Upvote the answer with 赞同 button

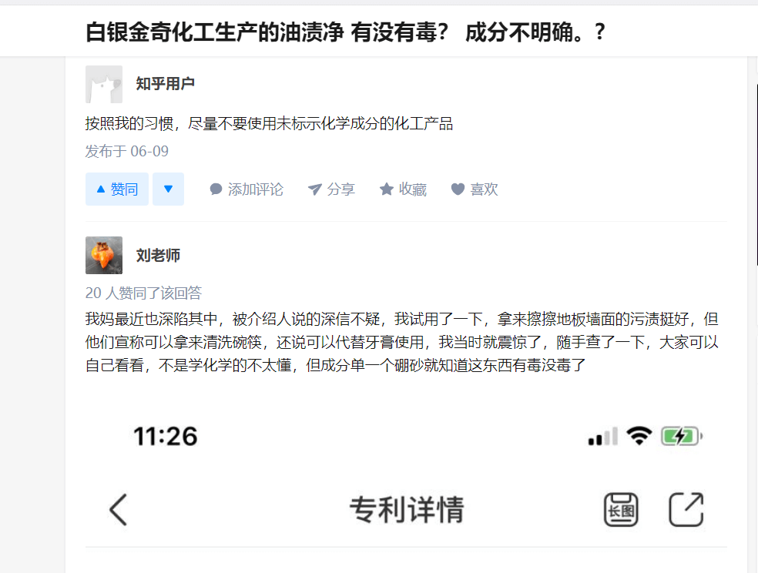tap(117, 189)
